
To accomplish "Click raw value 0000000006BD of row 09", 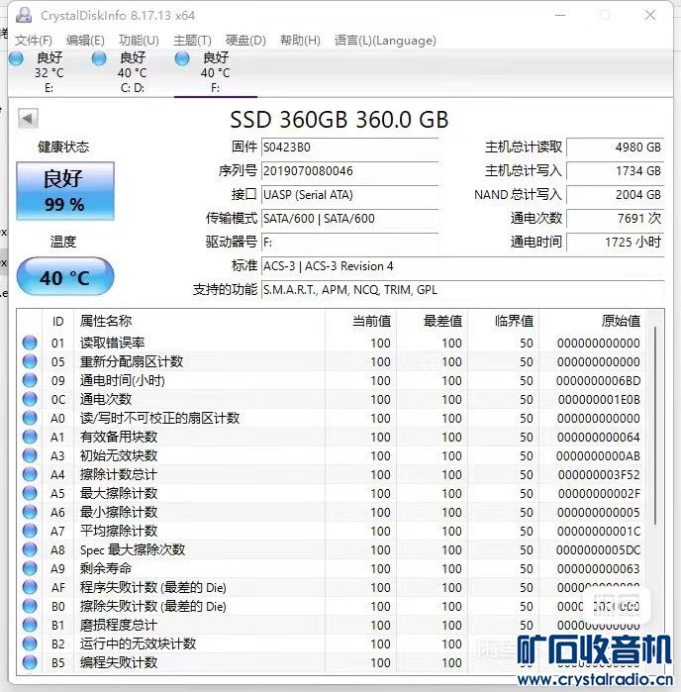I will pyautogui.click(x=598, y=380).
